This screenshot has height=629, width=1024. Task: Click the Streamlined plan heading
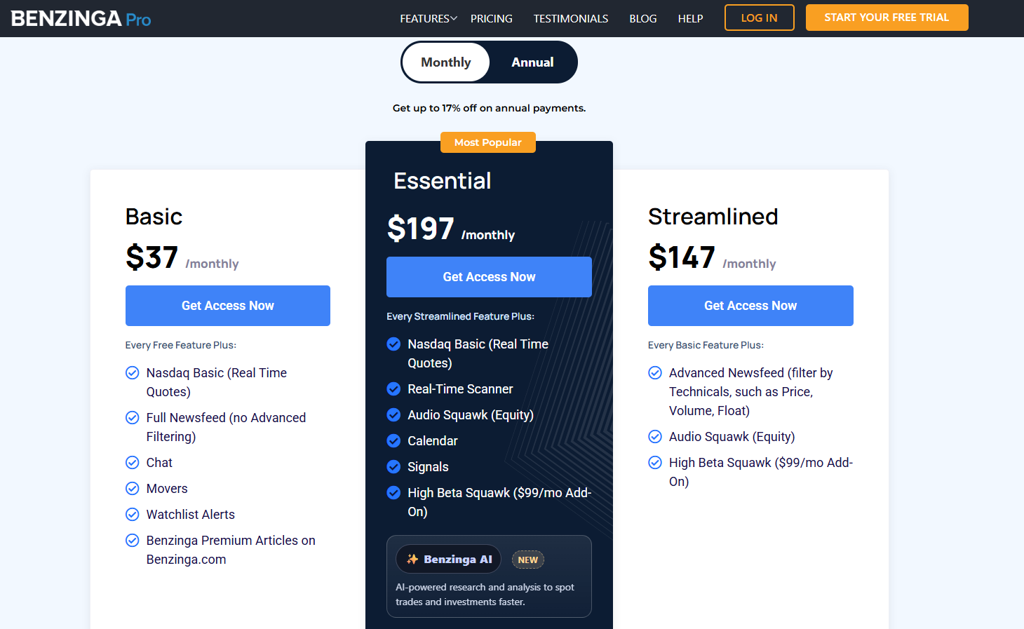713,217
